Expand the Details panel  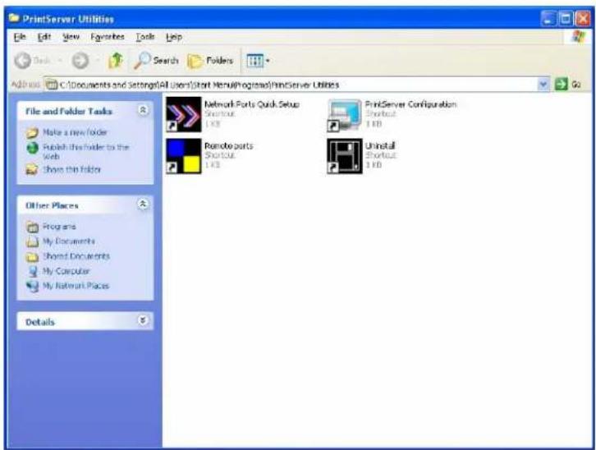tap(143, 320)
